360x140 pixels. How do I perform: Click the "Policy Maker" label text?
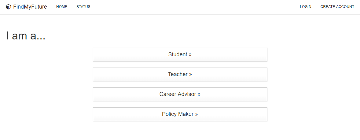178,114
